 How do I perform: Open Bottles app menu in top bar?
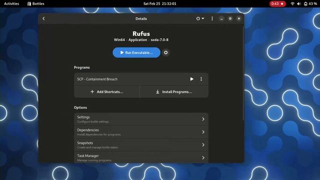click(36, 3)
